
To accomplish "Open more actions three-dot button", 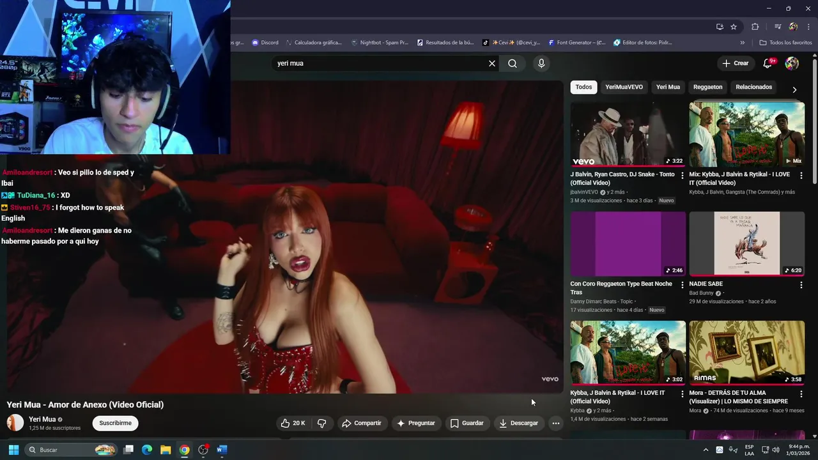I will [x=555, y=423].
